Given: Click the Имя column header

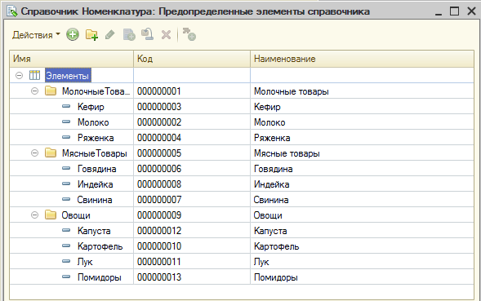Looking at the screenshot, I should [72, 59].
